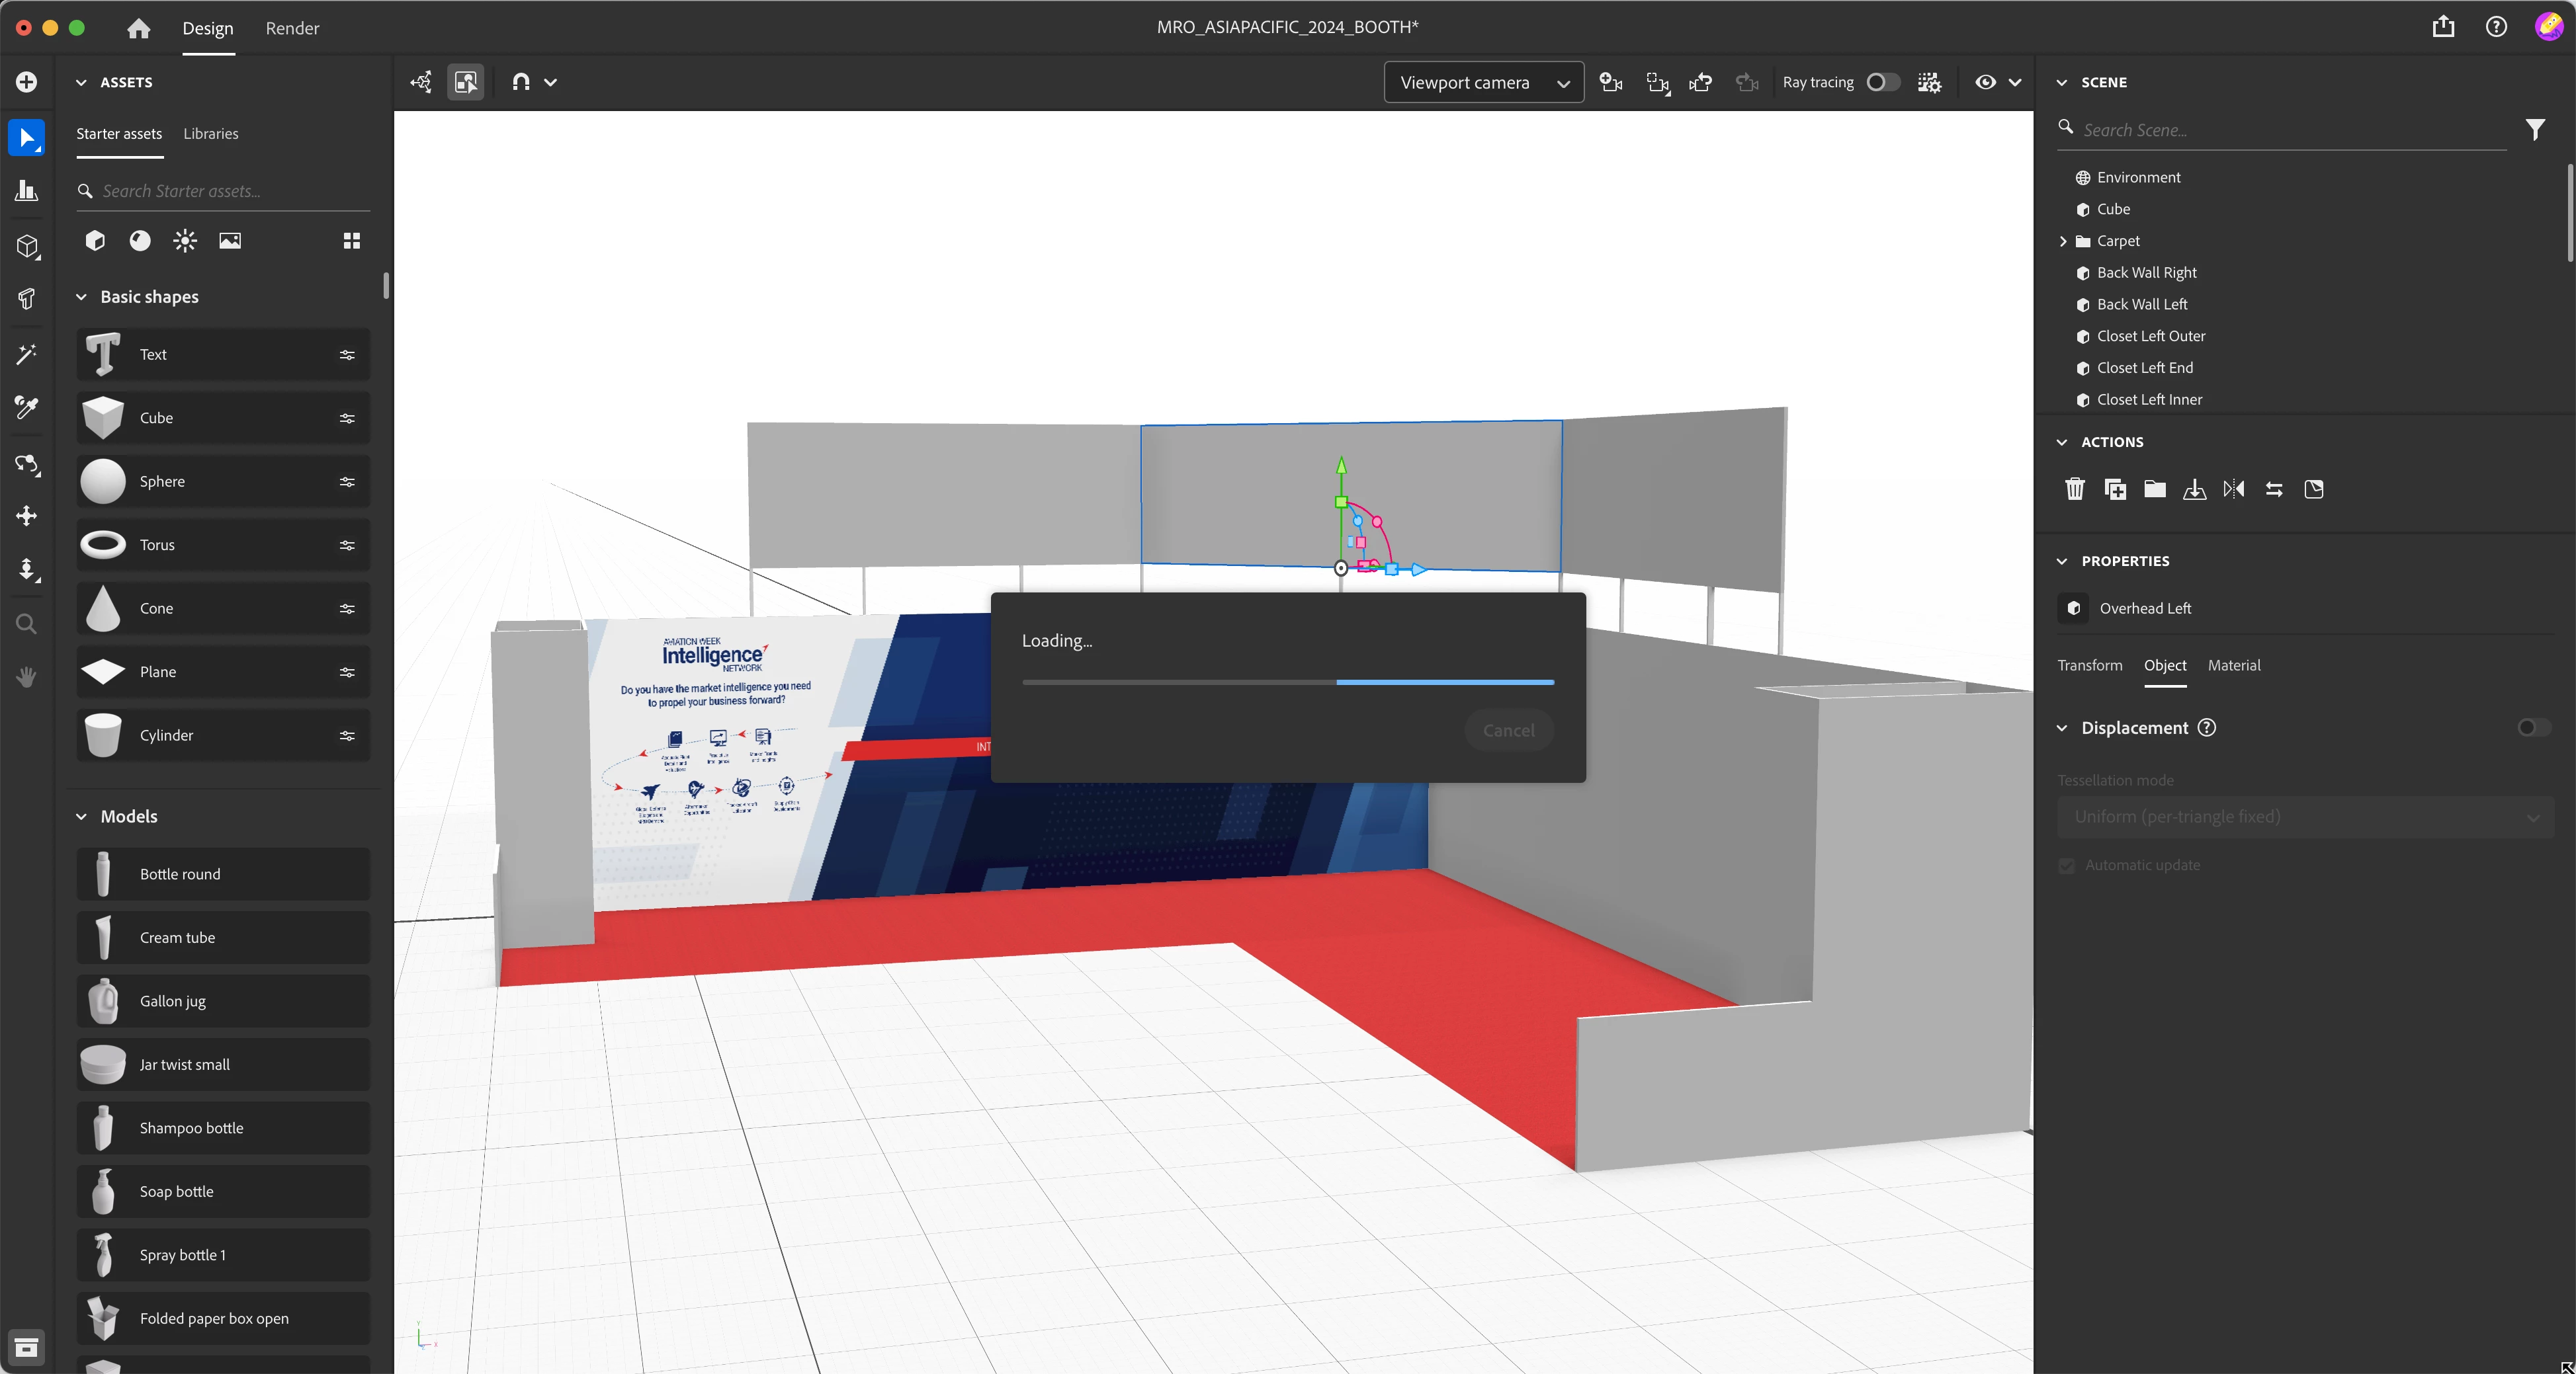Switch to the Render tab
Screen dimensions: 2576x1374
[x=292, y=28]
